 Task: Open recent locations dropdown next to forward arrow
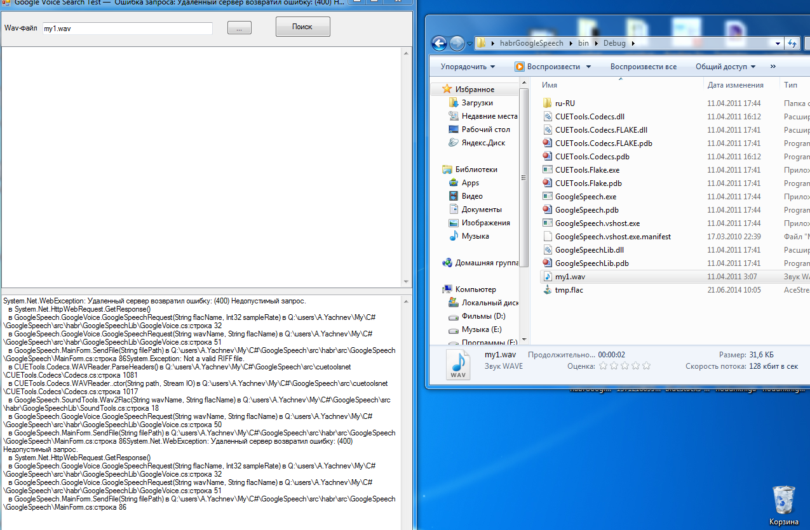point(469,44)
